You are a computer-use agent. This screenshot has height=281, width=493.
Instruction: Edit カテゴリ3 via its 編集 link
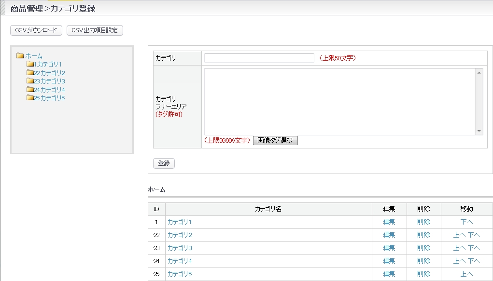(x=389, y=248)
